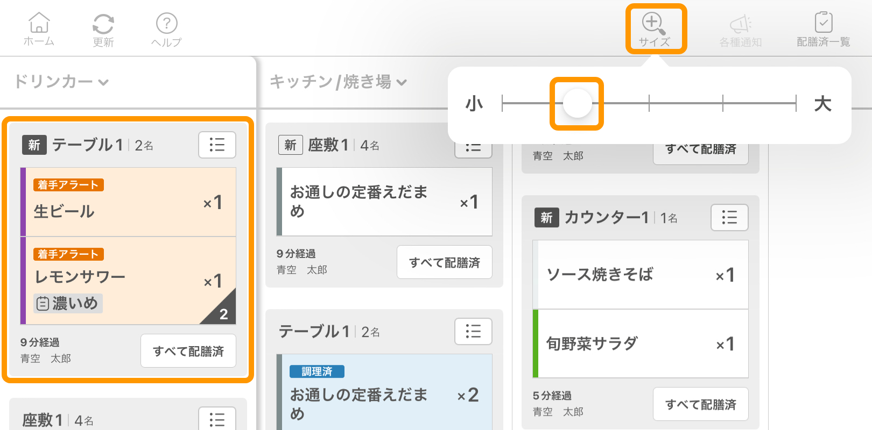This screenshot has height=430, width=872.
Task: Open list menu on 座敷1 kitchen card
Action: (473, 149)
